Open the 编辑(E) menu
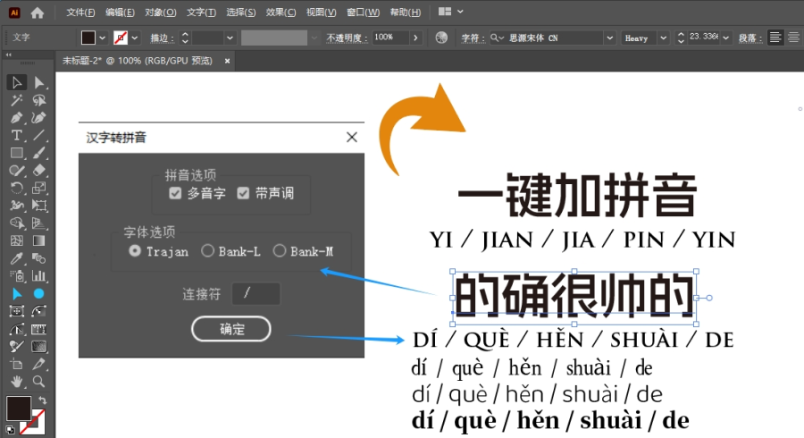The height and width of the screenshot is (438, 804). [120, 13]
